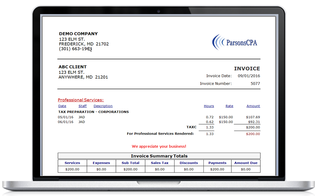Click the 05/01/16 date entry
This screenshot has width=318, height=196.
[65, 117]
